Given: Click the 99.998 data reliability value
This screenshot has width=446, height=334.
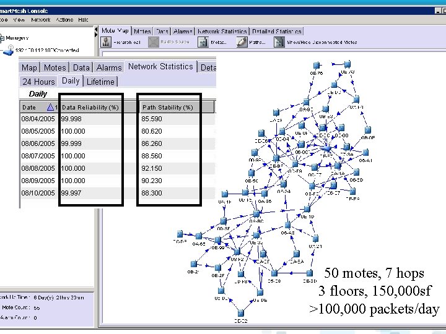Looking at the screenshot, I should [71, 119].
